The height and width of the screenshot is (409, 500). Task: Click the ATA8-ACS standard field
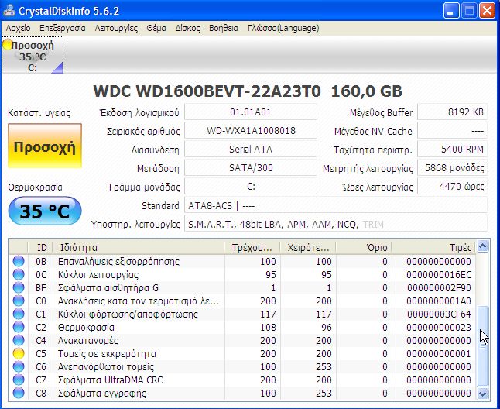coord(336,206)
